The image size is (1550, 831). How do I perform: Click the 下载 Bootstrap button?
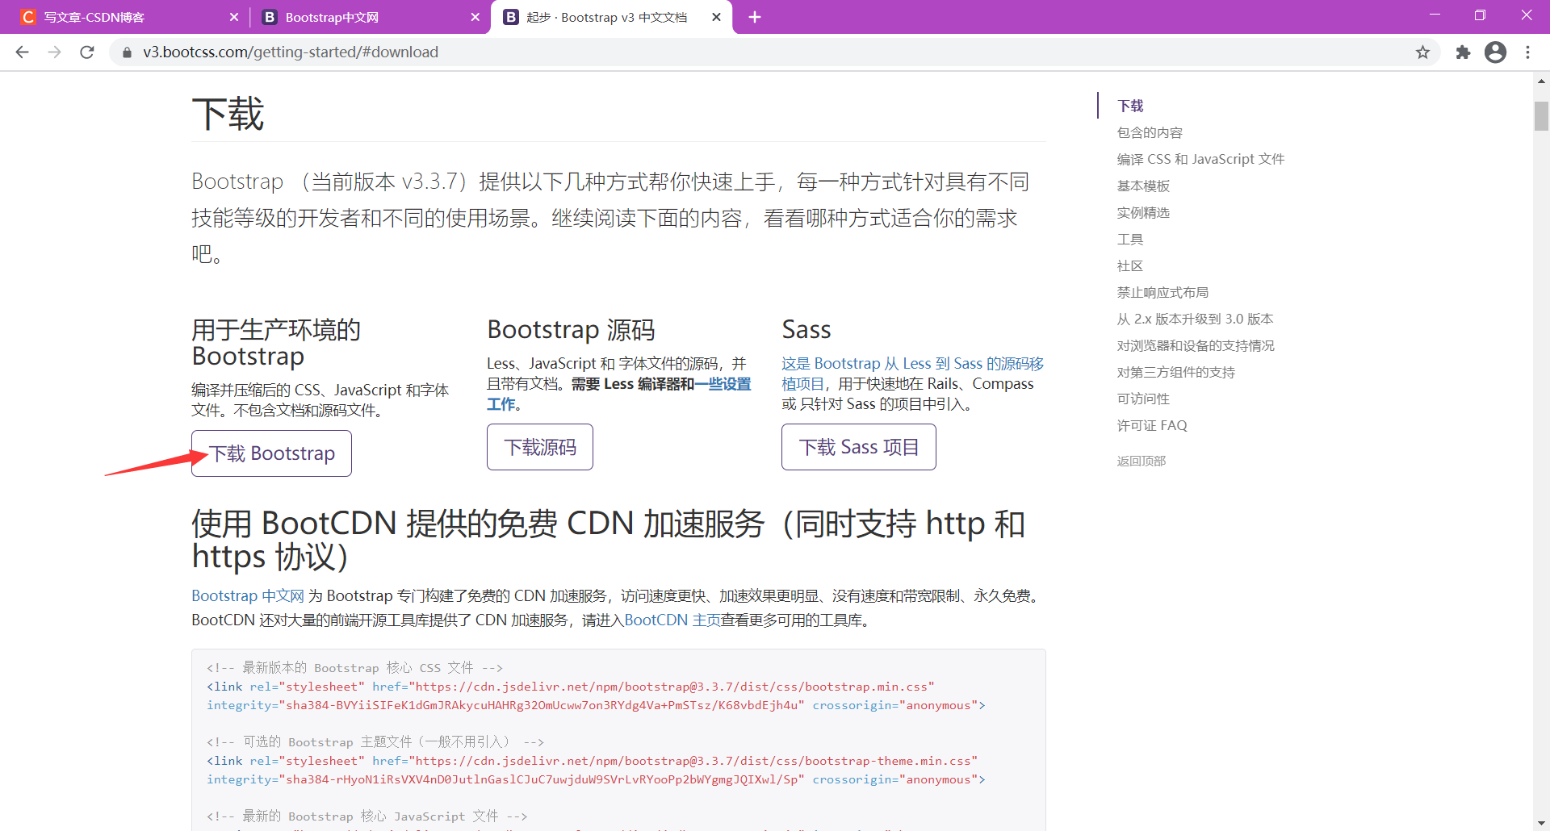271,453
